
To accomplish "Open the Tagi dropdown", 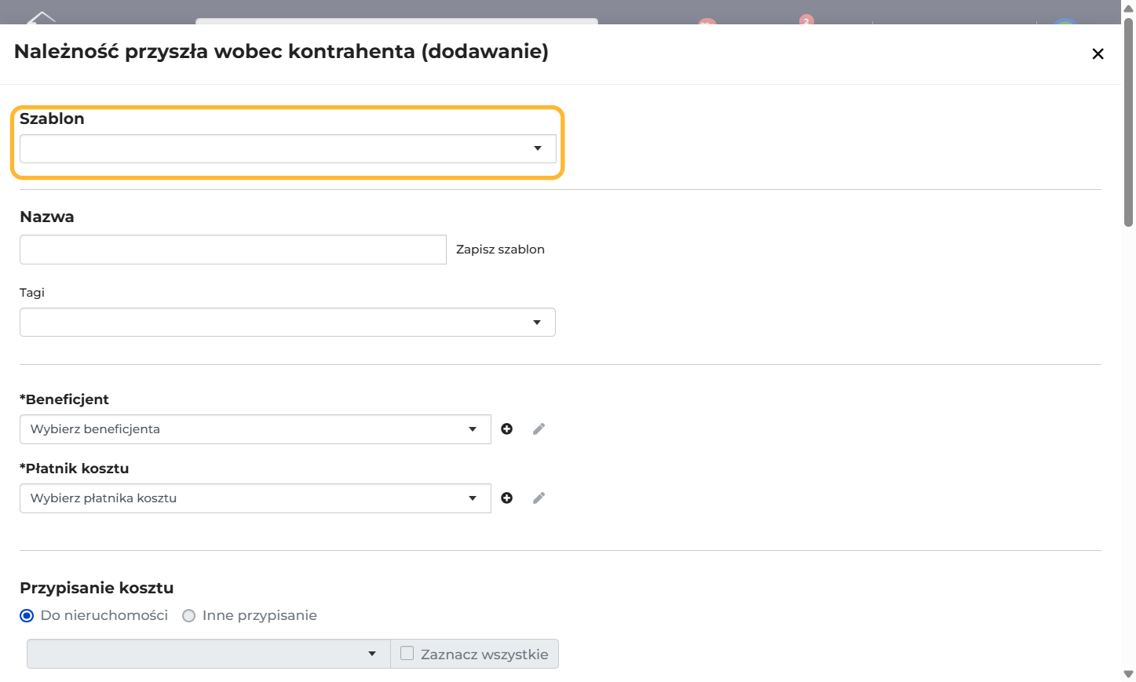I will click(287, 322).
